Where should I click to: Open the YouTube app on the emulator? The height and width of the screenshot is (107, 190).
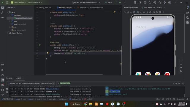coord(167,74)
